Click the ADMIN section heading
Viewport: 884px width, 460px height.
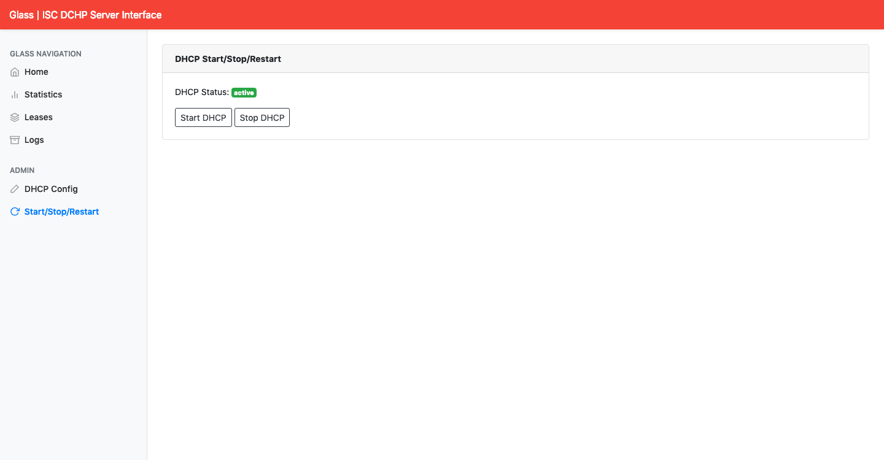point(21,170)
